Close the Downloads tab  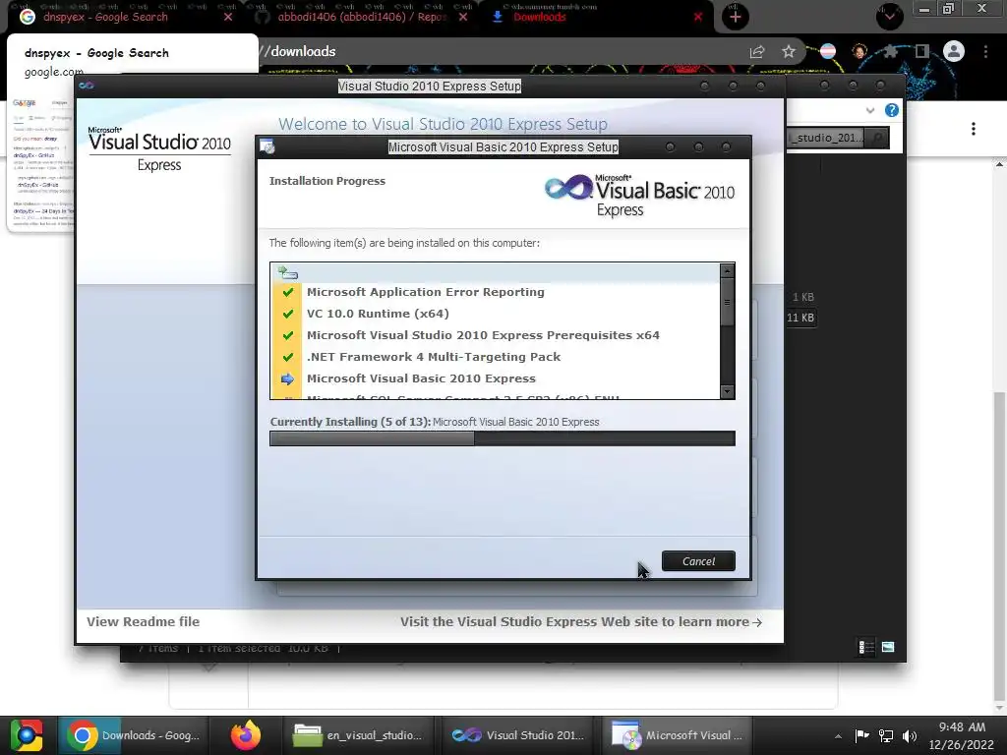[698, 17]
